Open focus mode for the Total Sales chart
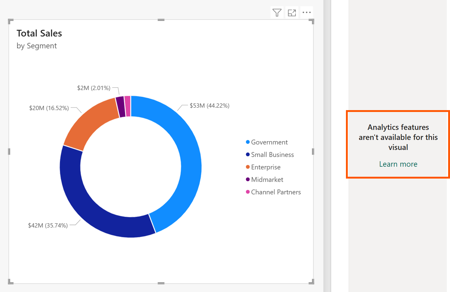Screen dimensions: 450x292 291,12
